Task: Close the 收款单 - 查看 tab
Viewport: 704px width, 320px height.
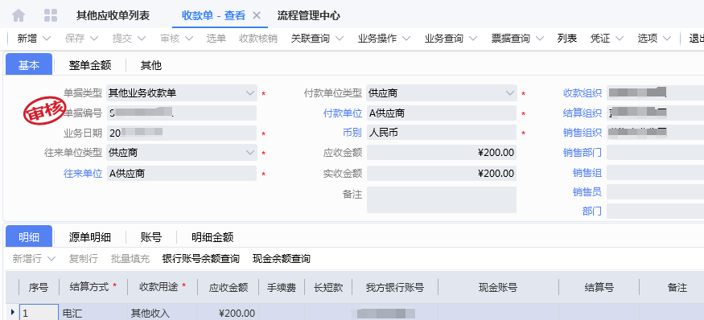Action: (x=257, y=16)
